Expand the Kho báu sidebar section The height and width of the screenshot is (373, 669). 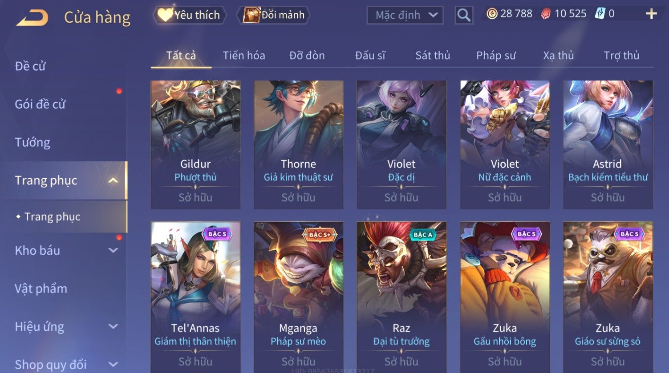(x=113, y=251)
